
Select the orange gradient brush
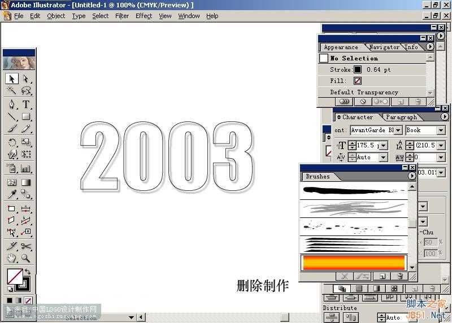pyautogui.click(x=354, y=263)
